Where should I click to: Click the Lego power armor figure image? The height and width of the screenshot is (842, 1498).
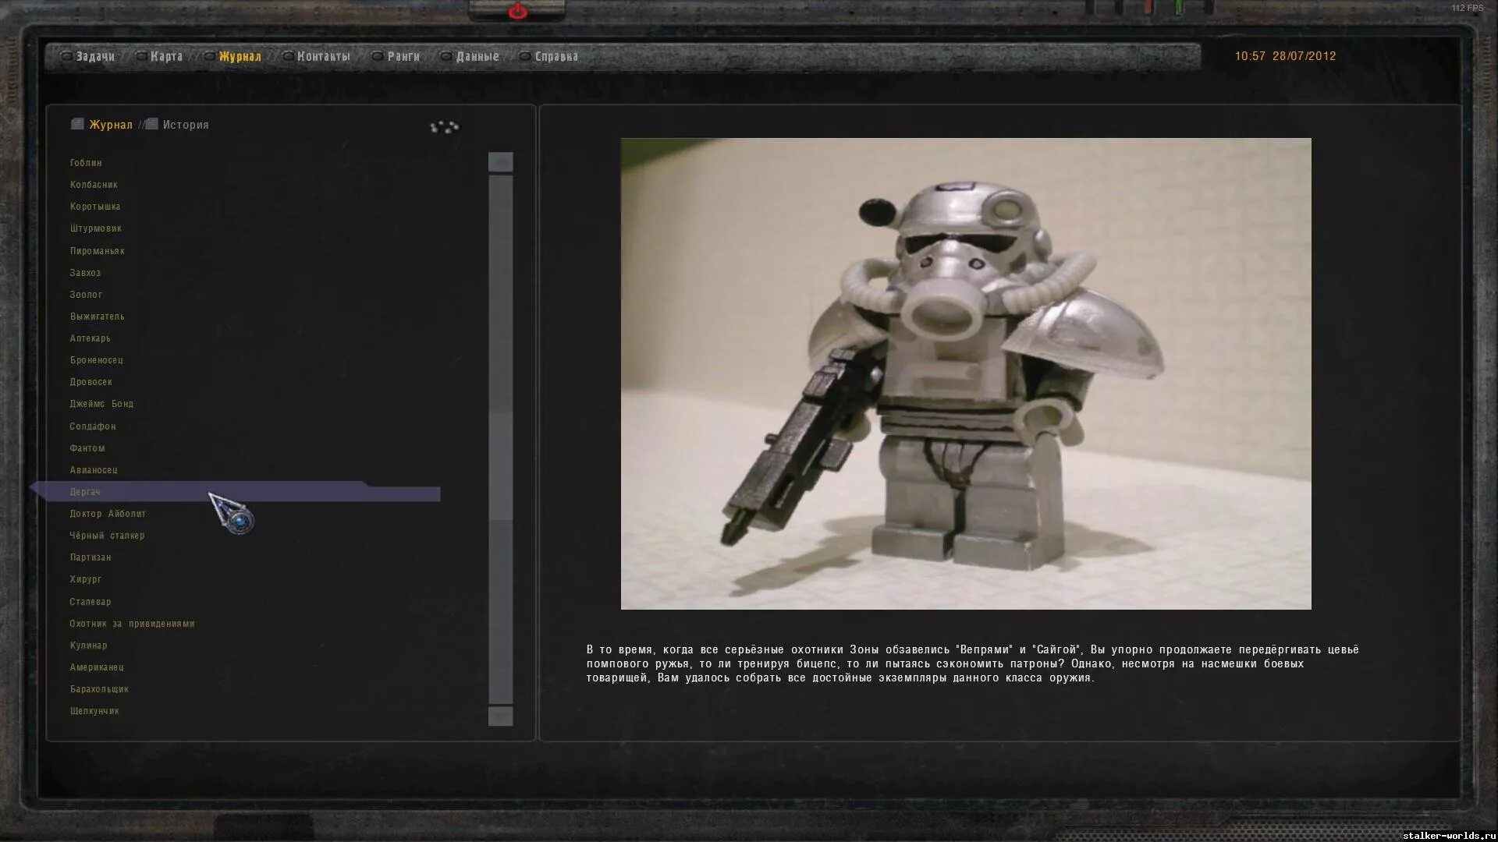click(x=966, y=373)
